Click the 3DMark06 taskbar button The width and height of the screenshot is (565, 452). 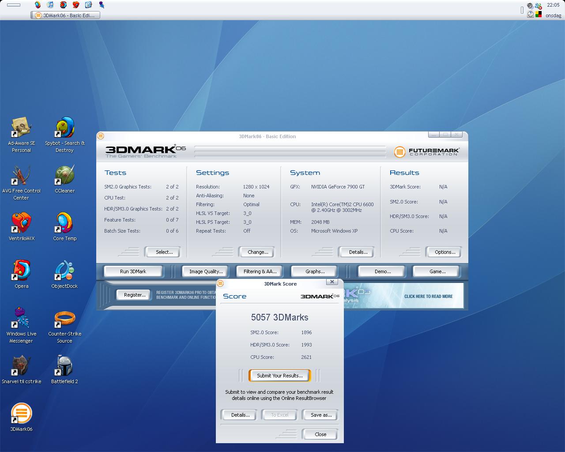(x=65, y=15)
